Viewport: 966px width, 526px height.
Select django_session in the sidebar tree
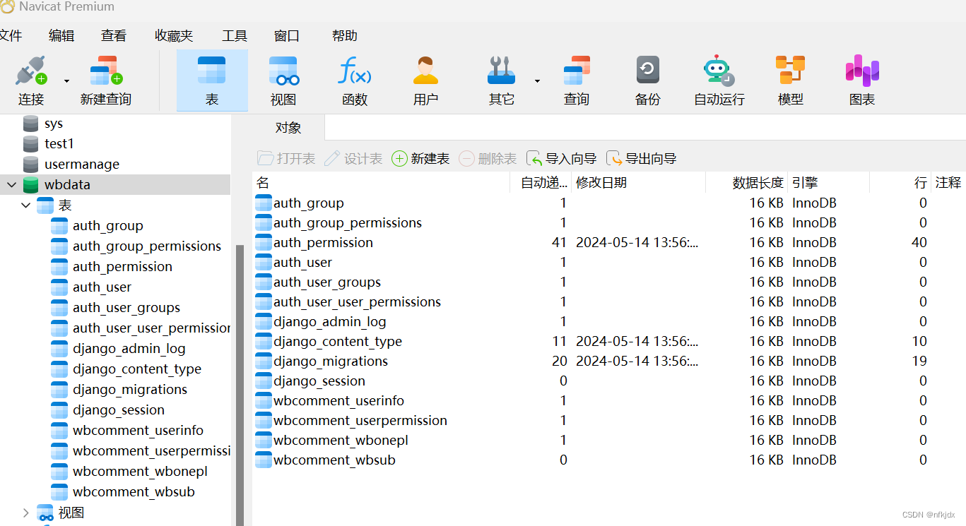119,410
